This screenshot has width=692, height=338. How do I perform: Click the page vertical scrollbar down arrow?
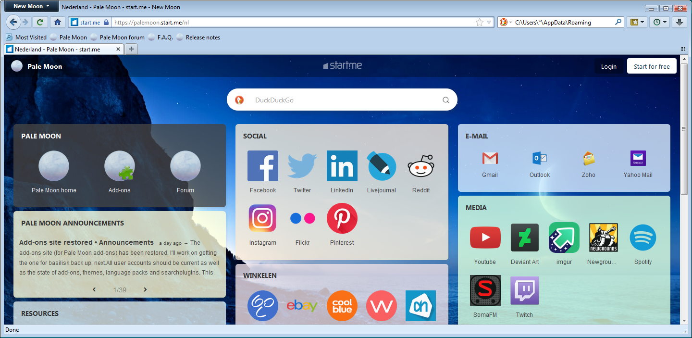[683, 320]
